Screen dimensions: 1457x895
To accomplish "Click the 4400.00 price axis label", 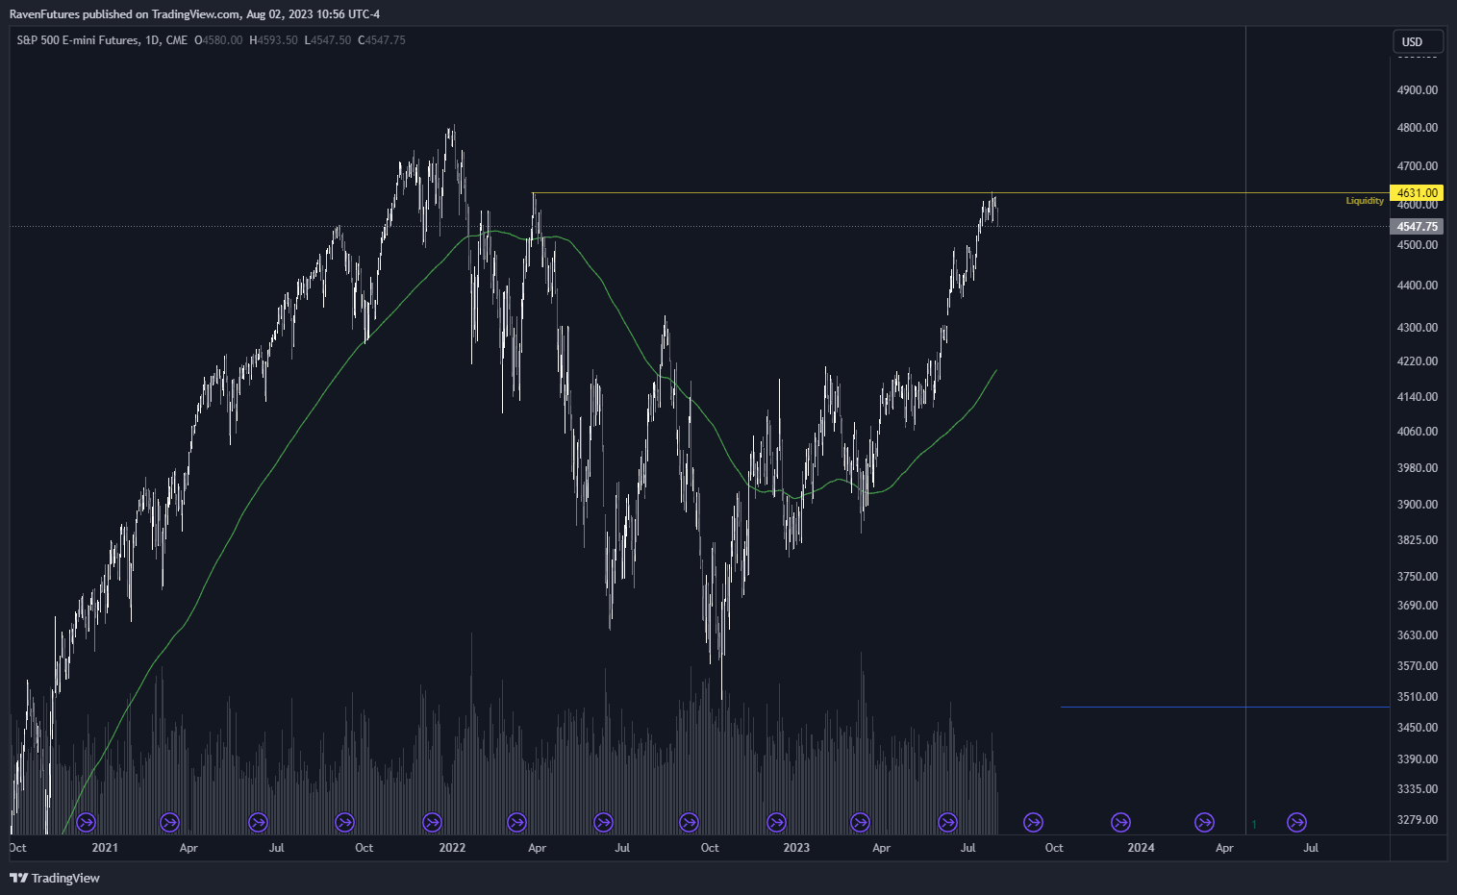I will [x=1417, y=286].
